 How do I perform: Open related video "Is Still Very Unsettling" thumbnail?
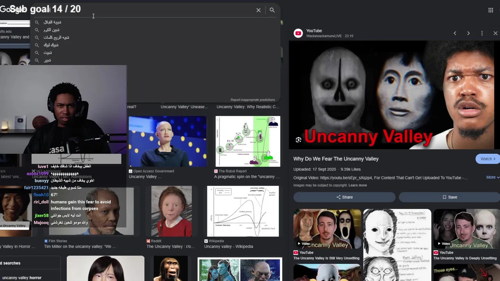pos(327,229)
